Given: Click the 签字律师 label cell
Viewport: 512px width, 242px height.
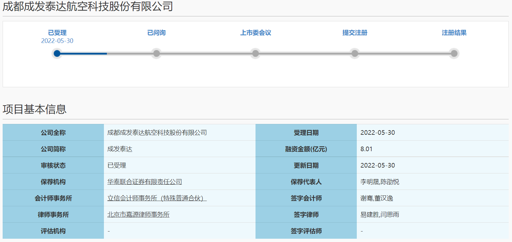Looking at the screenshot, I should [x=306, y=214].
